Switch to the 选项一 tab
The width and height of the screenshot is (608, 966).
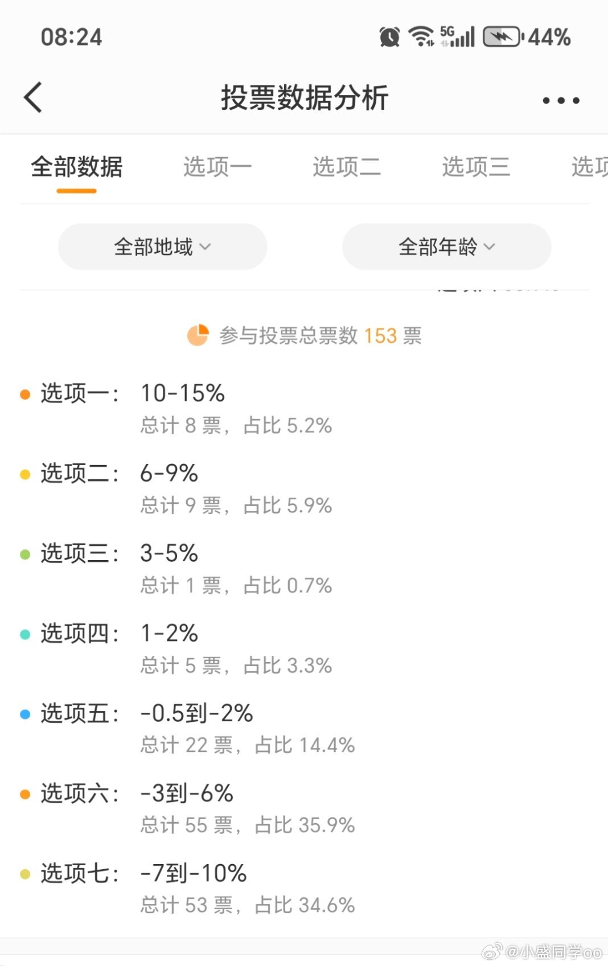(217, 167)
